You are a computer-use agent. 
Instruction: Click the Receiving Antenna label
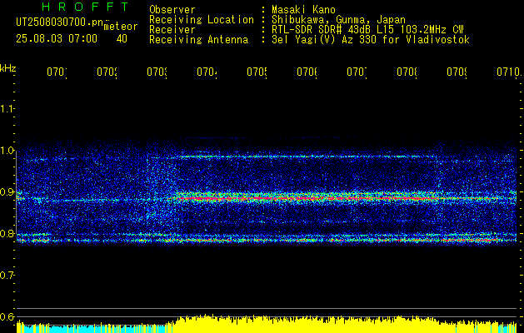pos(199,40)
